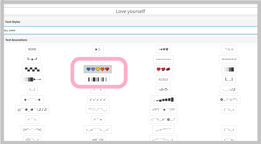This screenshot has height=144, width=261.
Task: Choose the bracketed black star decoration
Action: (x=32, y=59)
